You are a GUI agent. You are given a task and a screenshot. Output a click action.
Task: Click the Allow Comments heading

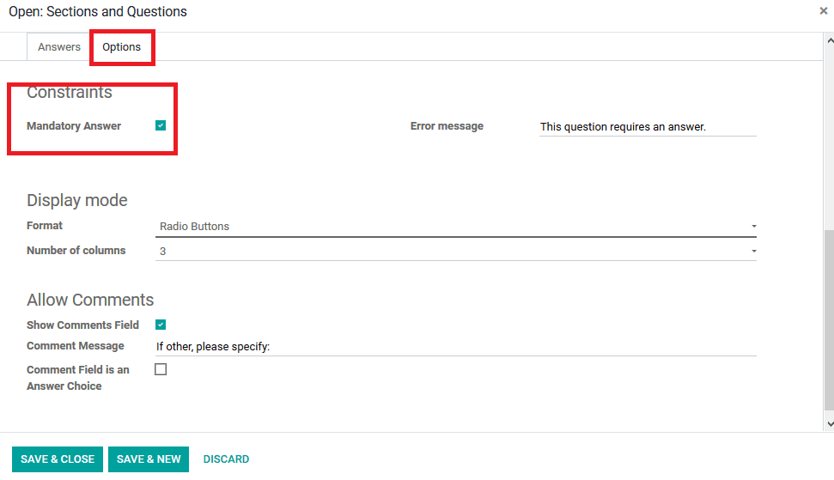pyautogui.click(x=90, y=300)
